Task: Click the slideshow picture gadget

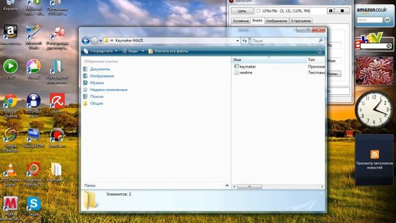Action: coord(374,71)
